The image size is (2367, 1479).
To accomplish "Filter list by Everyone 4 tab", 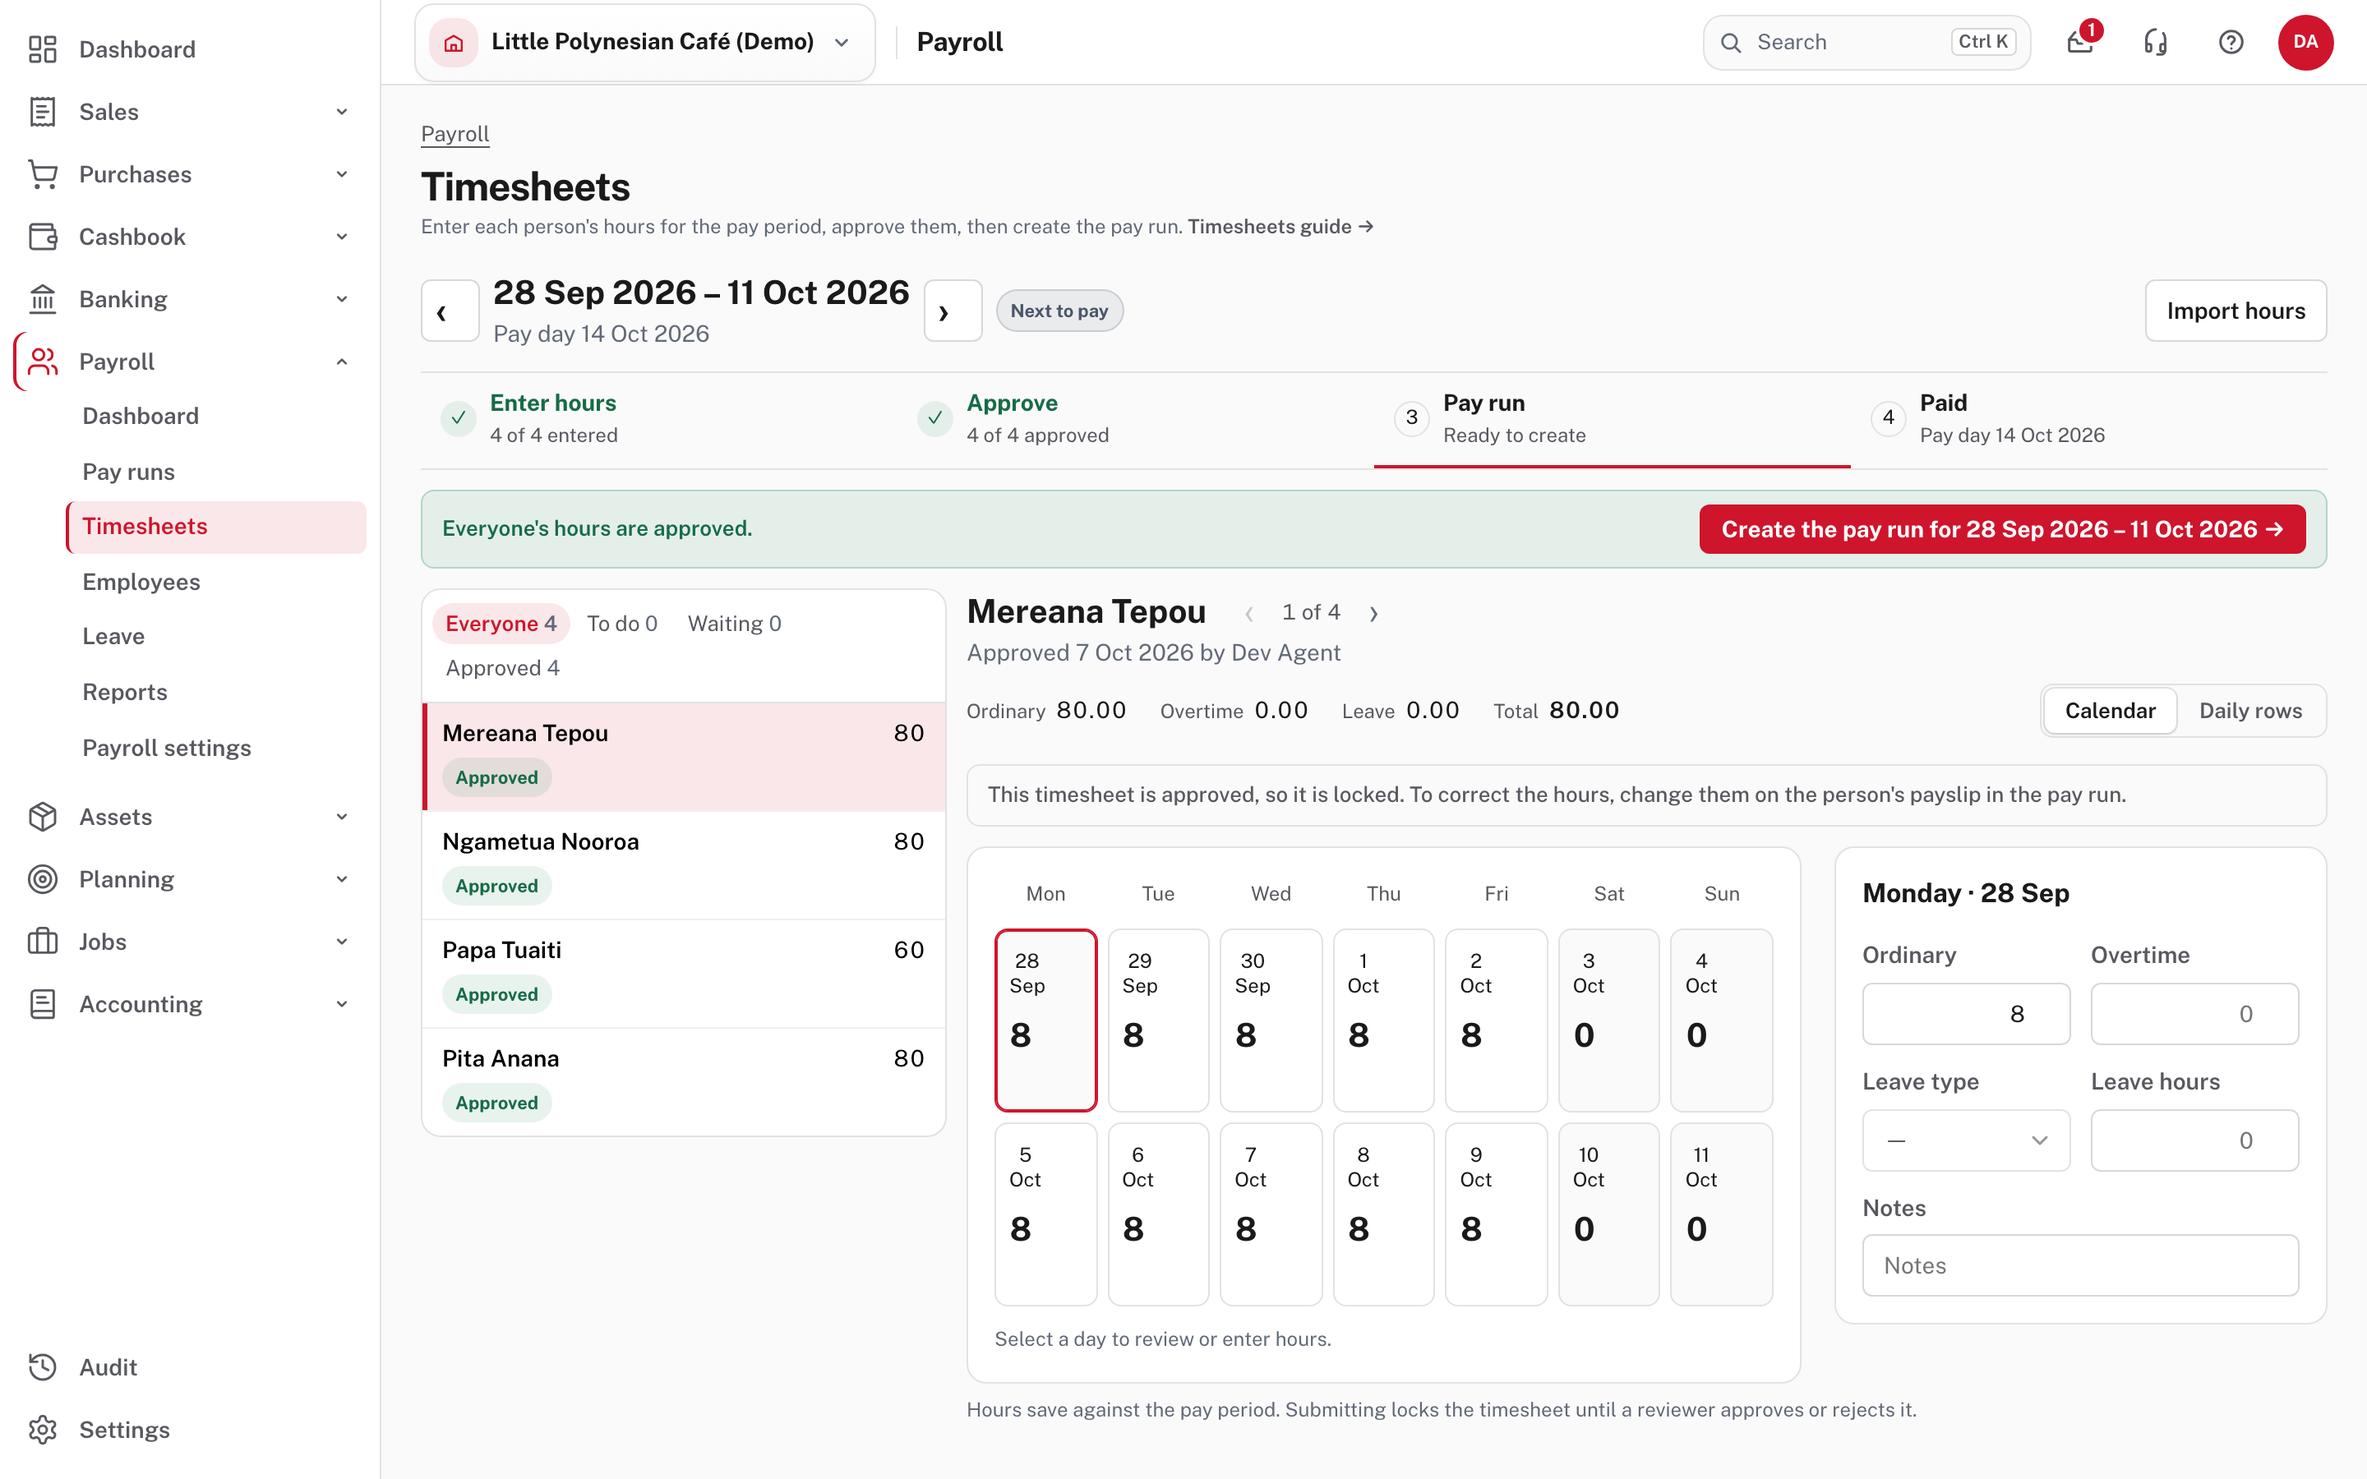I will [x=501, y=624].
